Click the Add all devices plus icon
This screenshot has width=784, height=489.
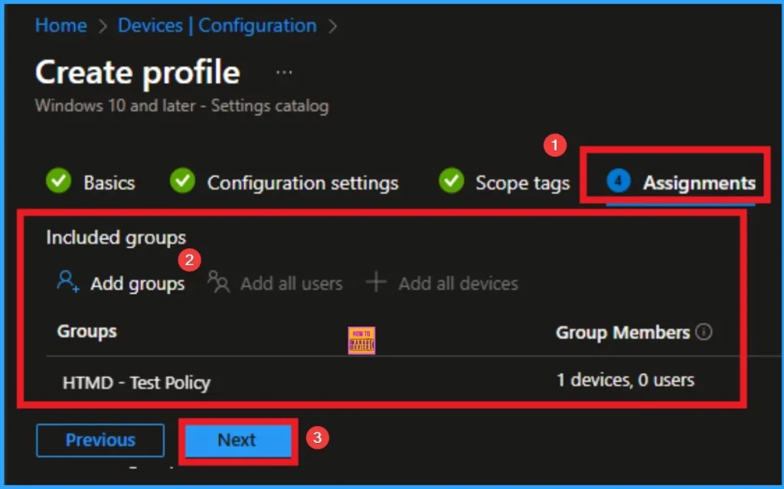tap(376, 283)
